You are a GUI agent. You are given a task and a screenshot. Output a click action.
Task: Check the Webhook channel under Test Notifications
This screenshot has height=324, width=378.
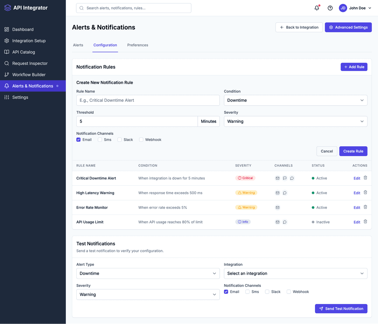288,291
